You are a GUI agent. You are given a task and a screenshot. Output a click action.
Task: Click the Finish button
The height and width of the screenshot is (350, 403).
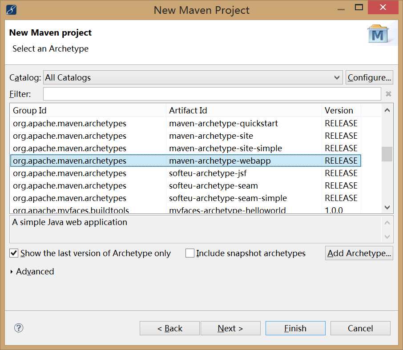pos(295,328)
